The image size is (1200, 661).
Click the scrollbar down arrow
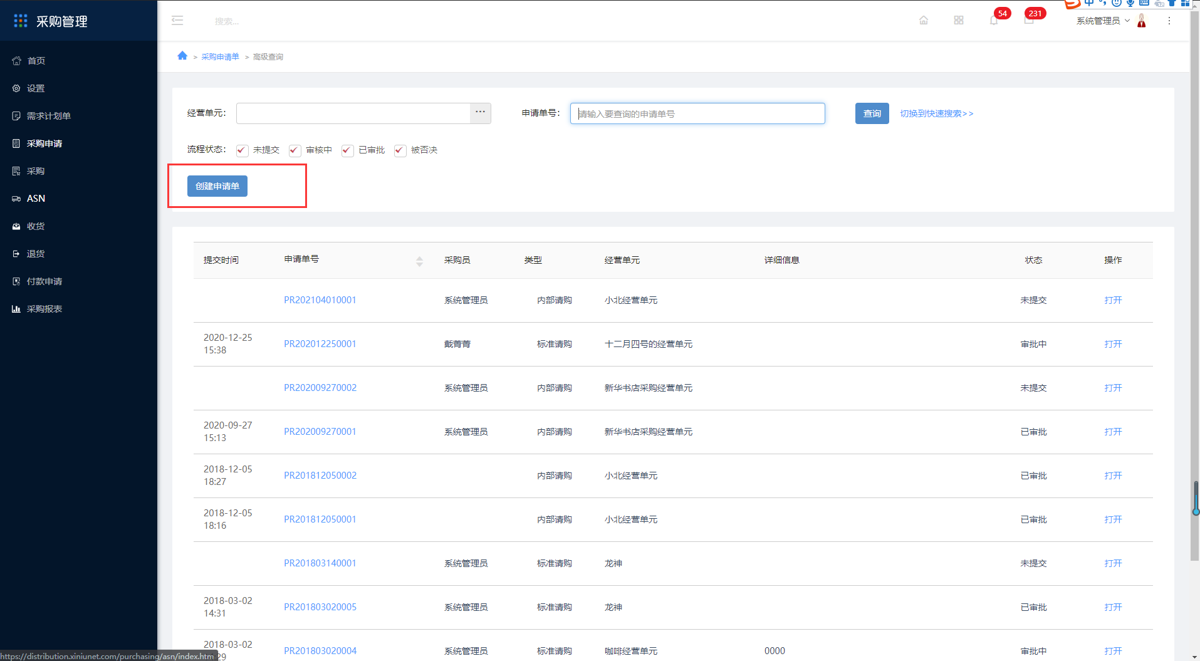tap(1194, 656)
